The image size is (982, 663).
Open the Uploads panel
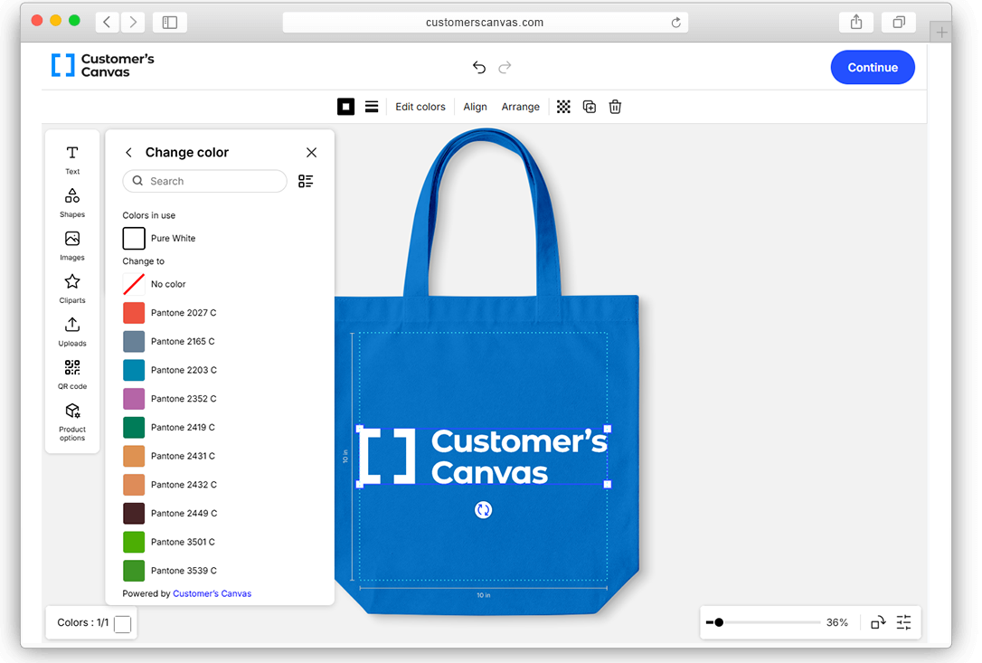[71, 331]
